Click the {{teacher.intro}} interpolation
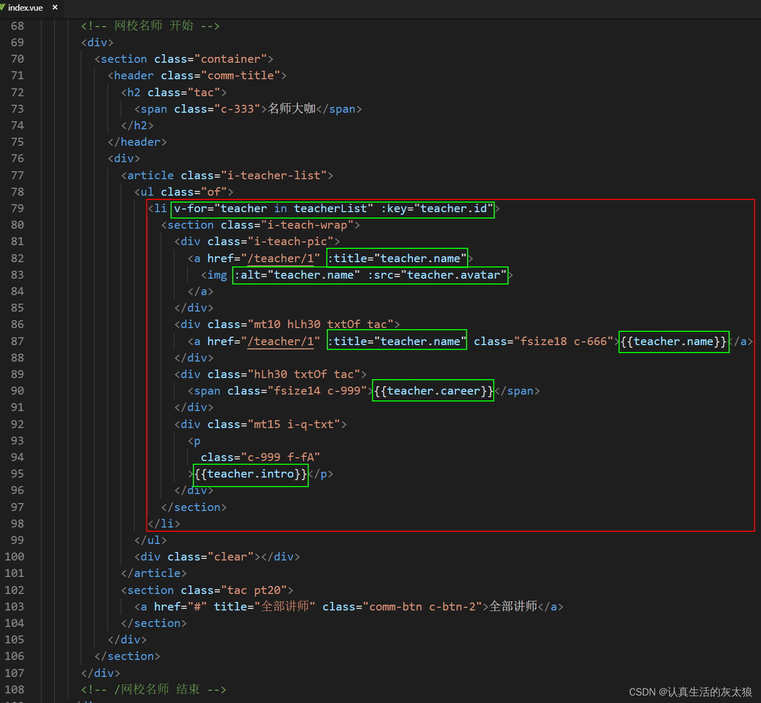761x703 pixels. click(x=251, y=474)
